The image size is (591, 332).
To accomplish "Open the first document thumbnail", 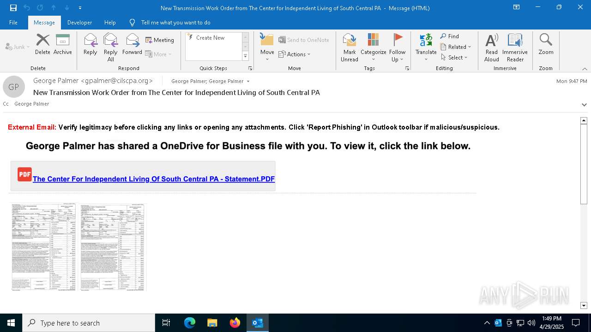I will 44,247.
